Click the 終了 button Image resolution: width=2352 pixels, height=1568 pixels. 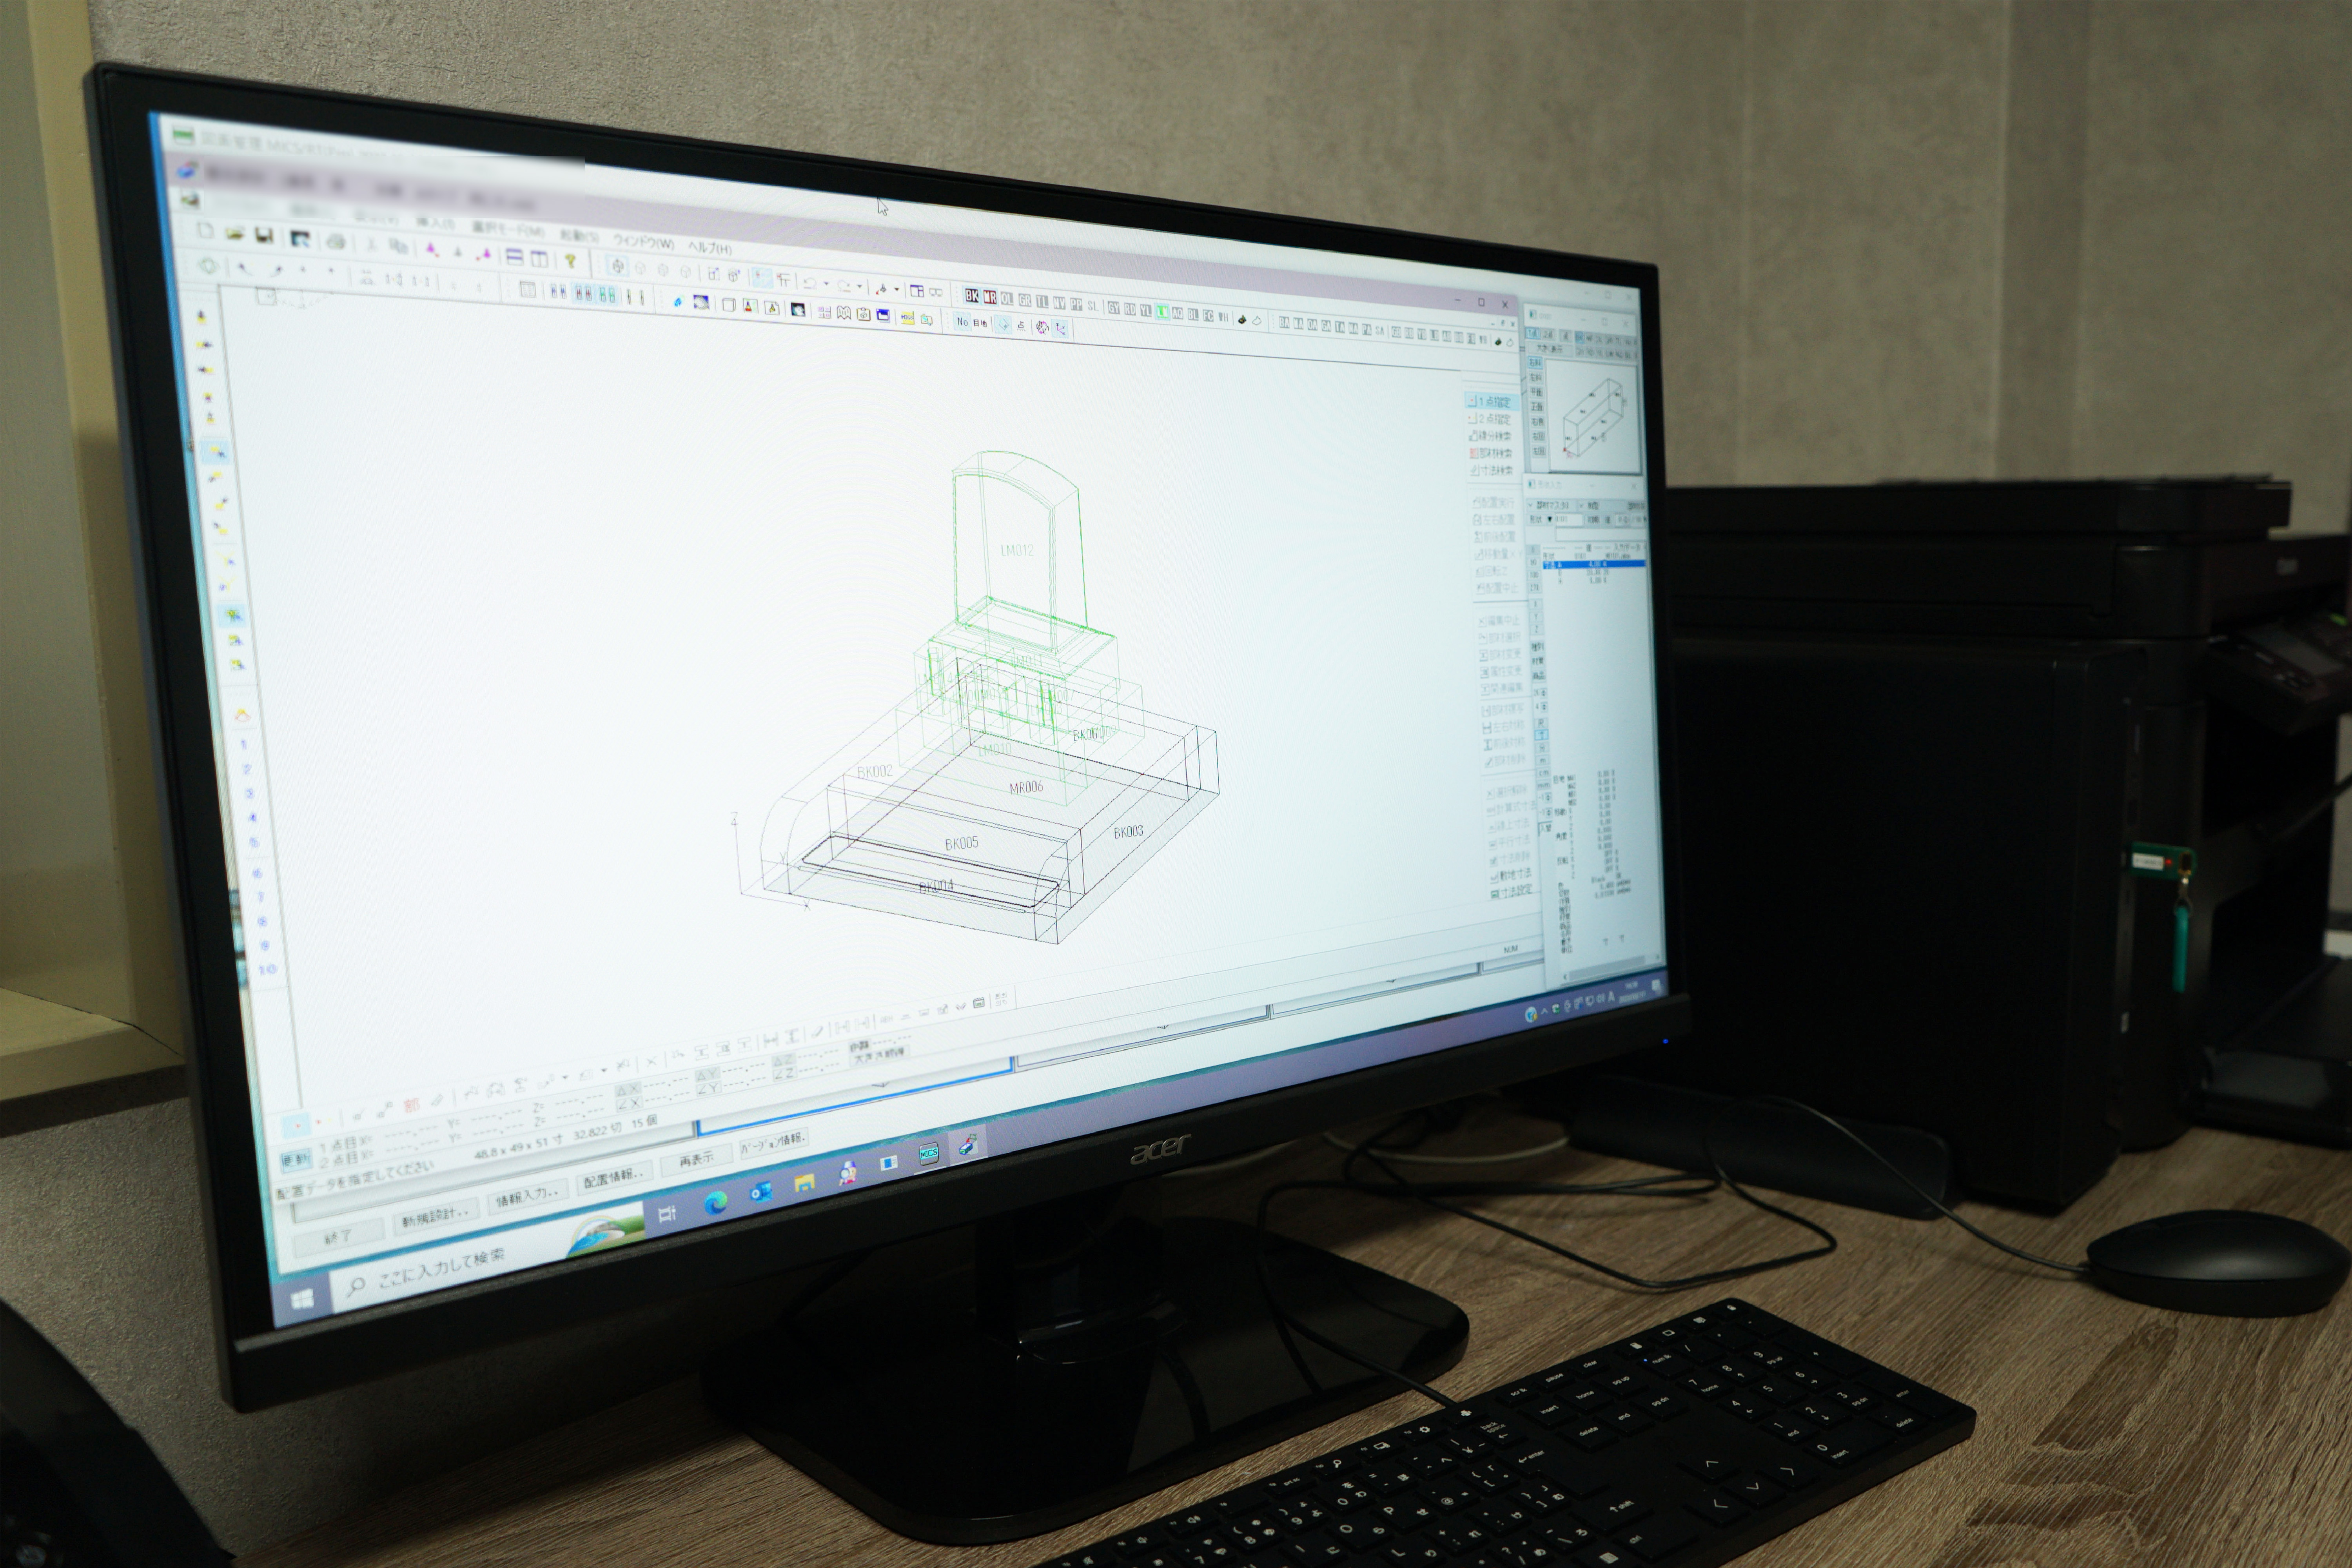[x=339, y=1237]
